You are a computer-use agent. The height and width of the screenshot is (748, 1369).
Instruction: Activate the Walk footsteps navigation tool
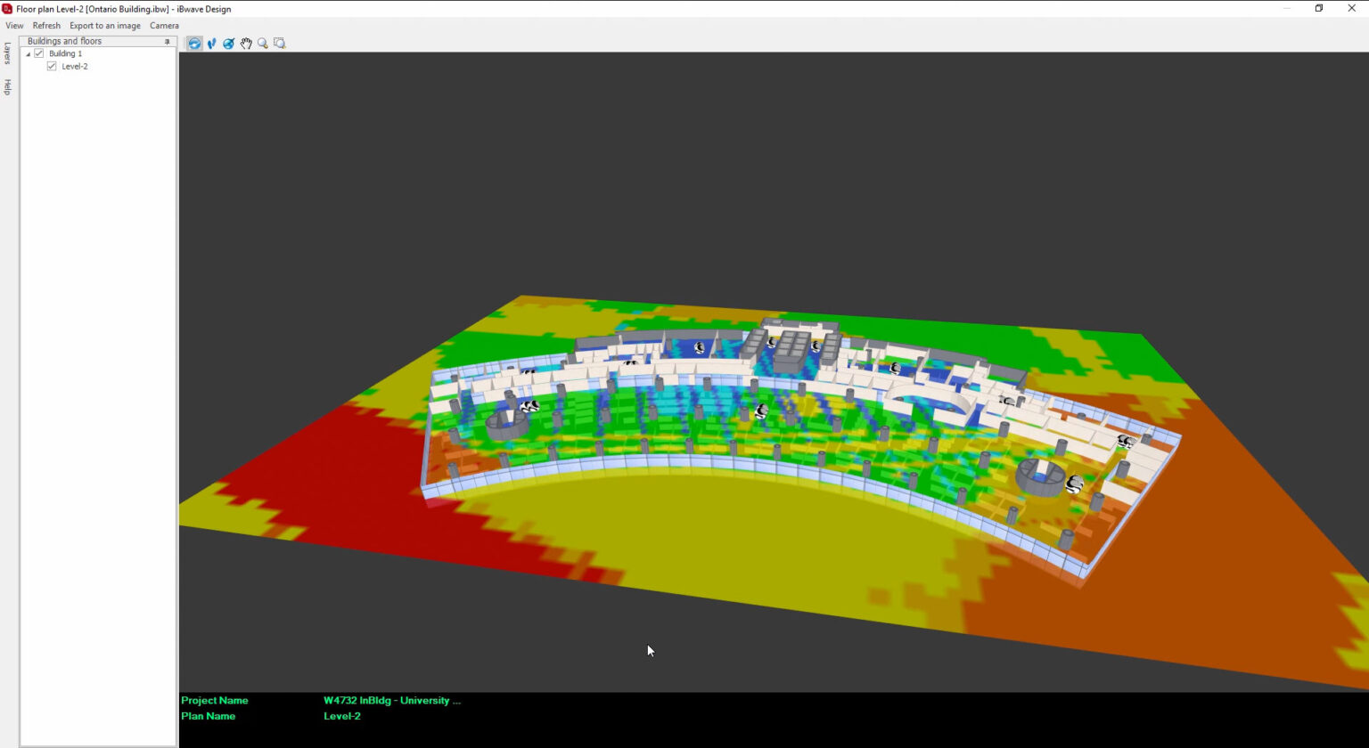[211, 43]
